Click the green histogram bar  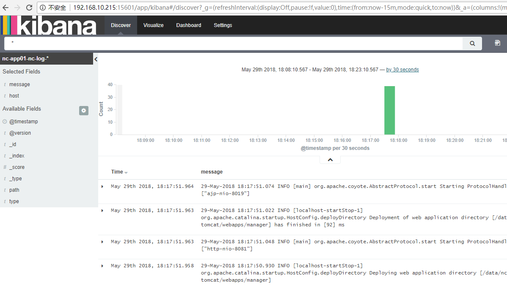point(390,110)
